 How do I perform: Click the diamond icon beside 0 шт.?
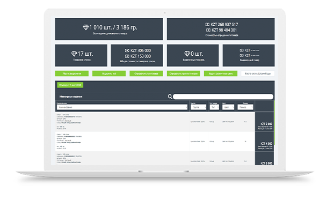pos(187,54)
